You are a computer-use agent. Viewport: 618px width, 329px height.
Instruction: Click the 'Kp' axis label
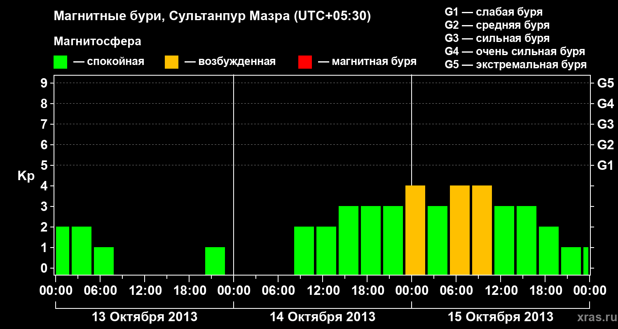pos(26,176)
